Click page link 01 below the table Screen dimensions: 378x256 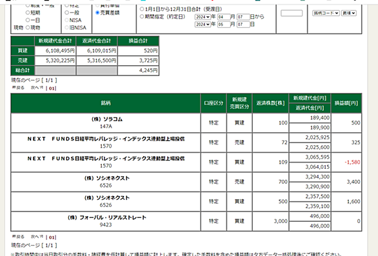52,237
